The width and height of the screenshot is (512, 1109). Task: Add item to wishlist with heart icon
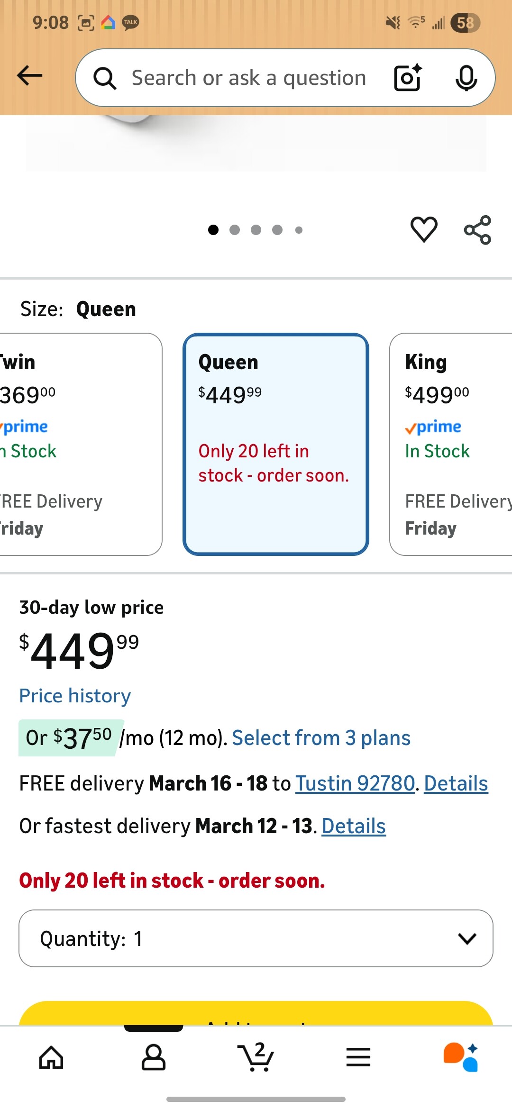424,229
